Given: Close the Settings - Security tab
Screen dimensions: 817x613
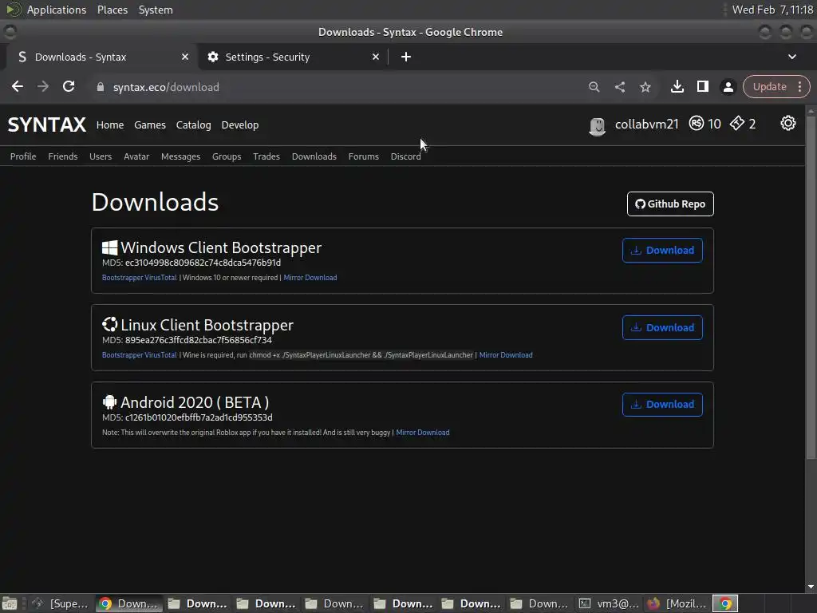Looking at the screenshot, I should click(376, 57).
